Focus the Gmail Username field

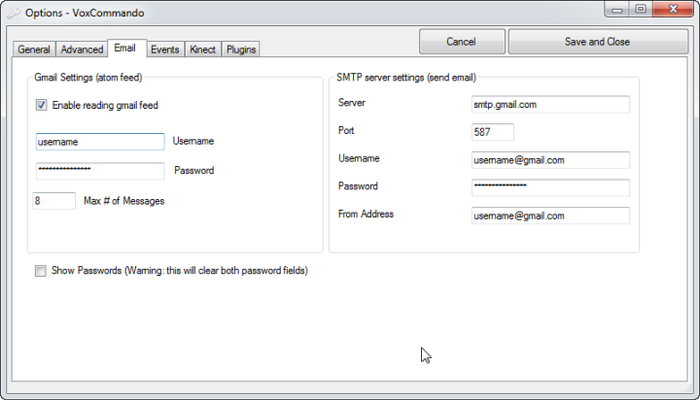click(100, 142)
